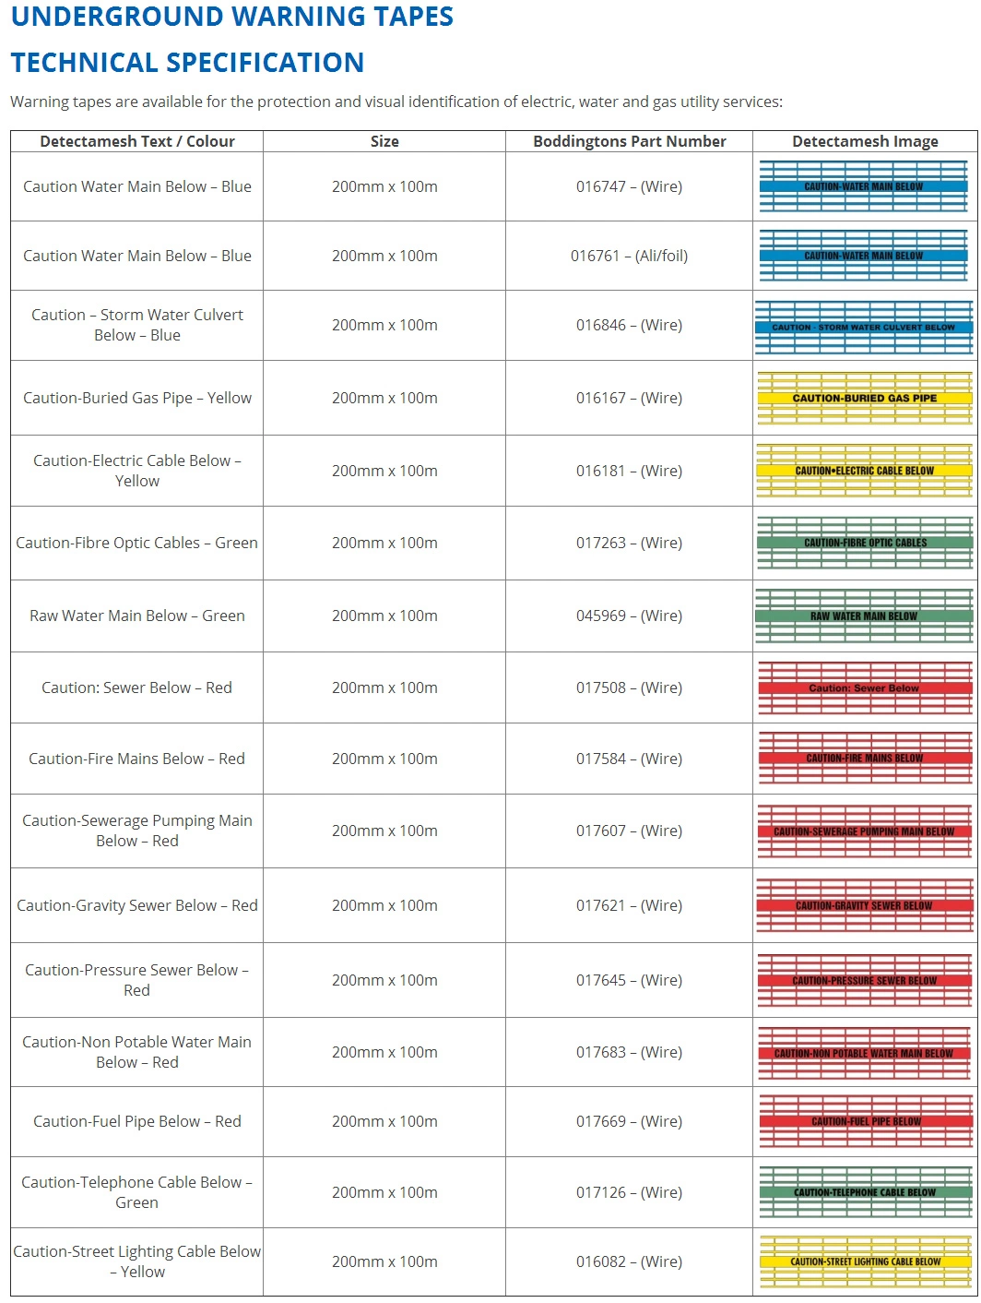The image size is (981, 1303).
Task: Click the Caution: Sewer Below tape image
Action: pyautogui.click(x=864, y=687)
